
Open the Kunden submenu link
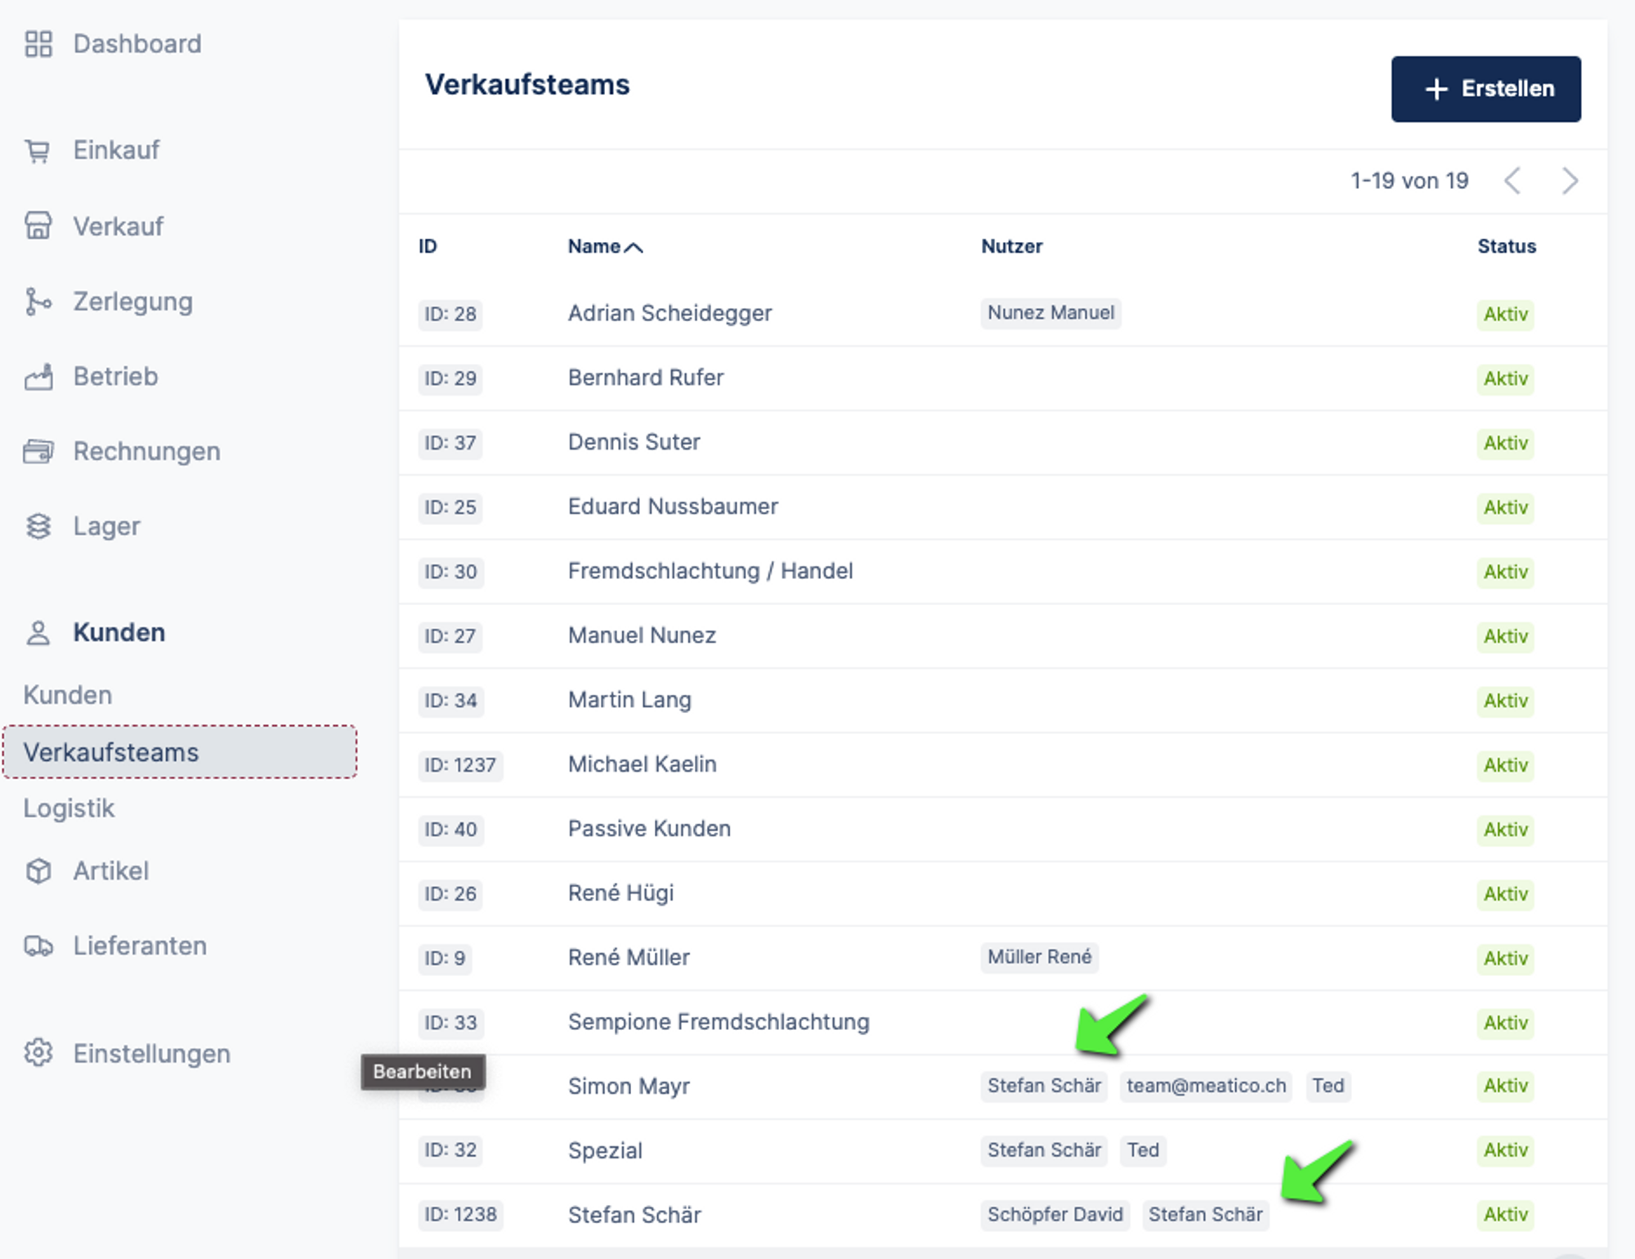coord(68,695)
